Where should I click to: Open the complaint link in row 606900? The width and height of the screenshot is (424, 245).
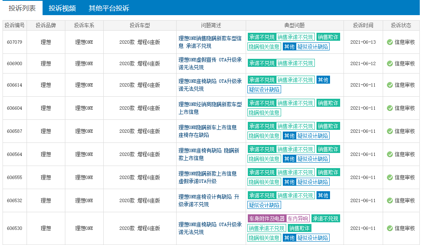pos(210,63)
